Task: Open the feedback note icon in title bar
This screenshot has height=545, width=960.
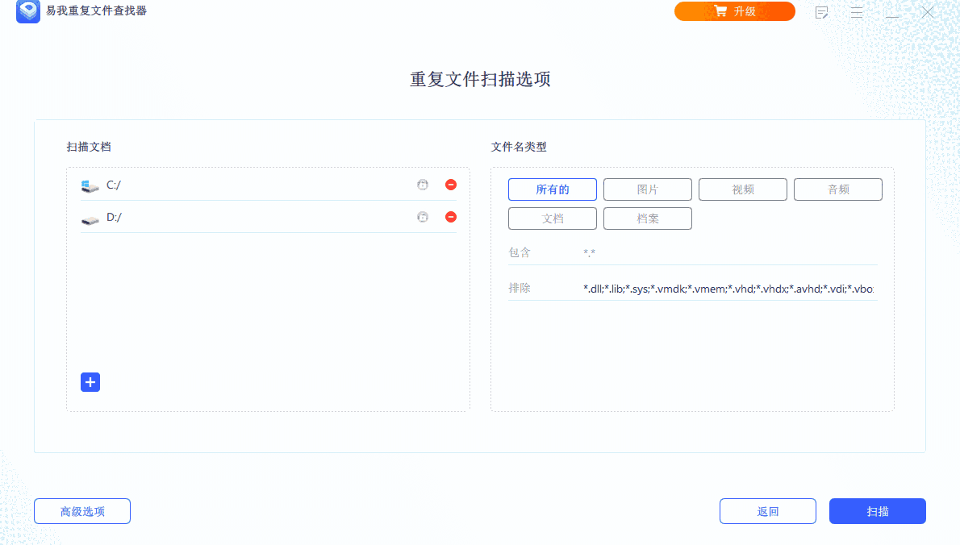Action: (822, 12)
